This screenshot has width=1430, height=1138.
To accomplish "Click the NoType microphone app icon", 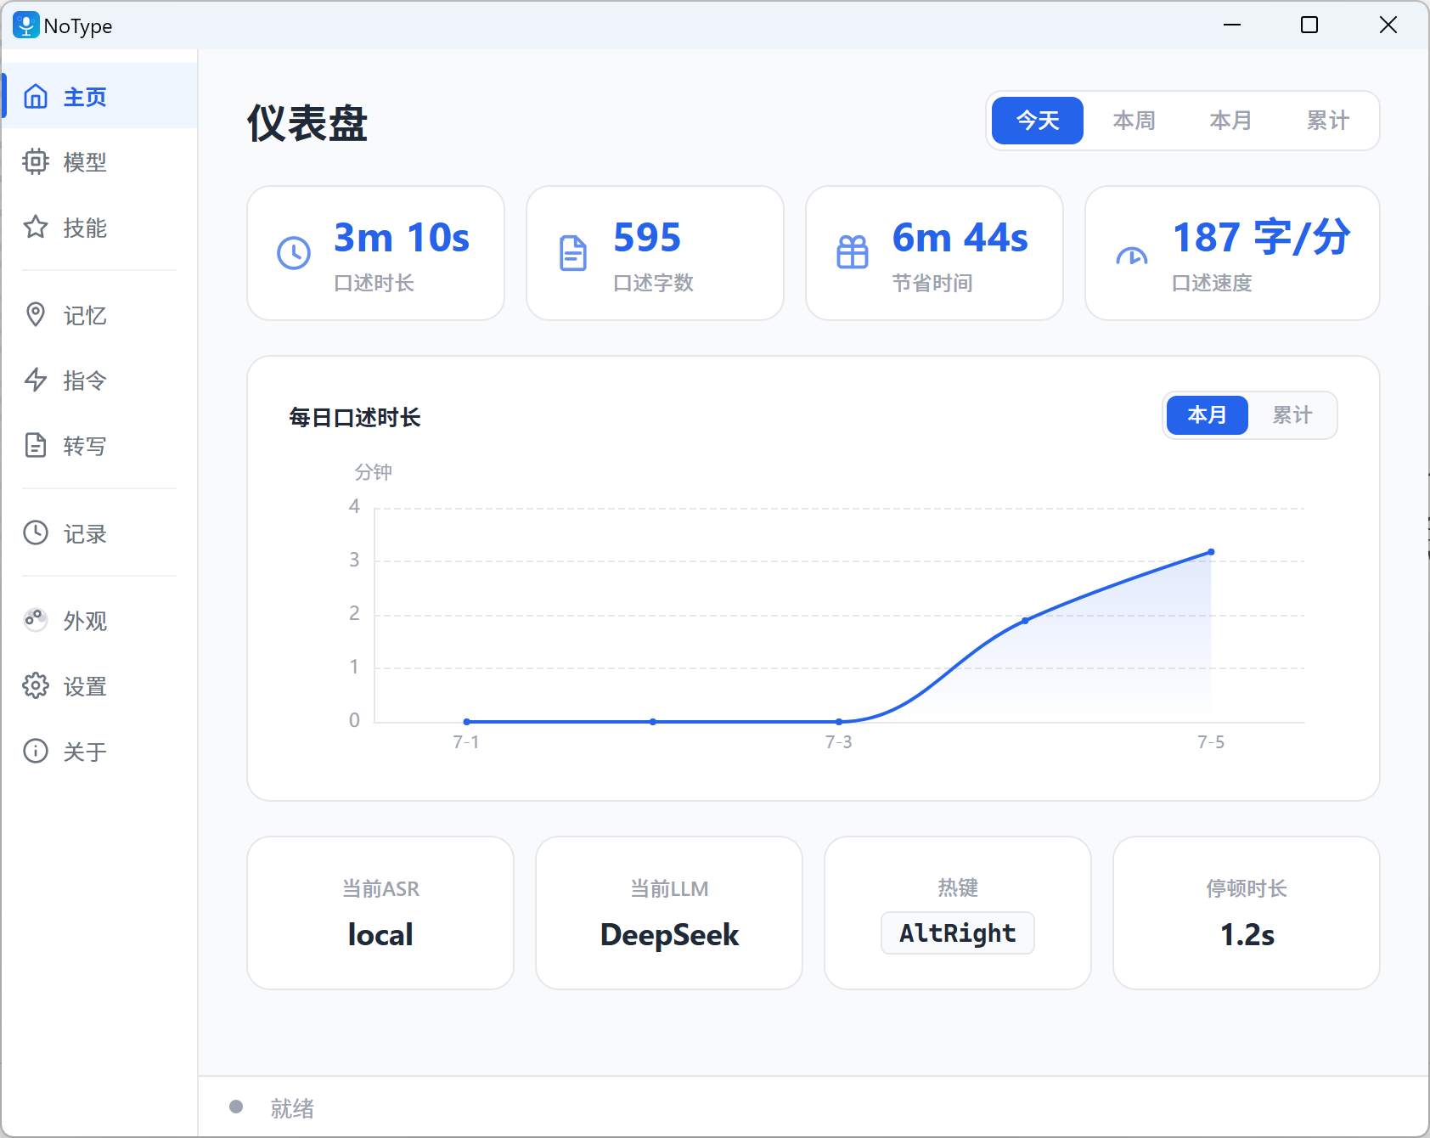I will [x=25, y=25].
